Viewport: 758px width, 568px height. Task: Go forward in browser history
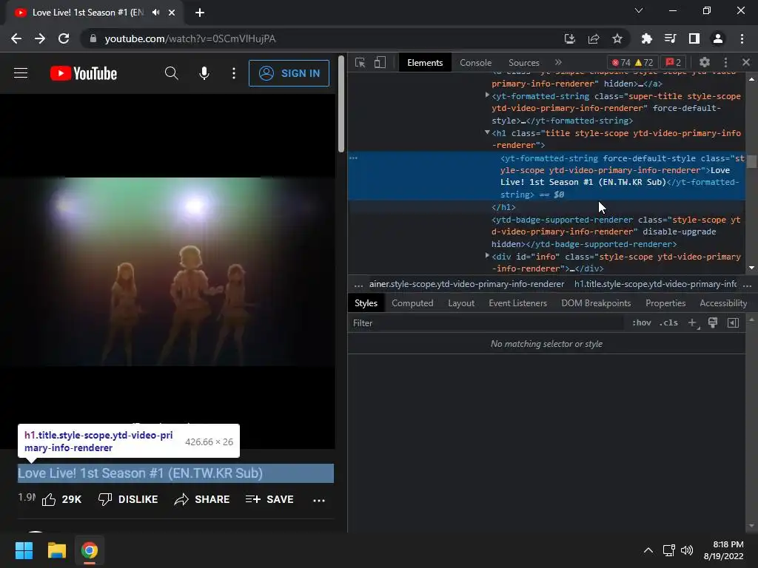point(40,38)
